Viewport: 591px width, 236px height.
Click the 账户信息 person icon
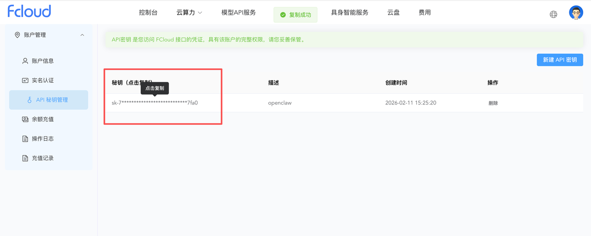click(x=25, y=61)
